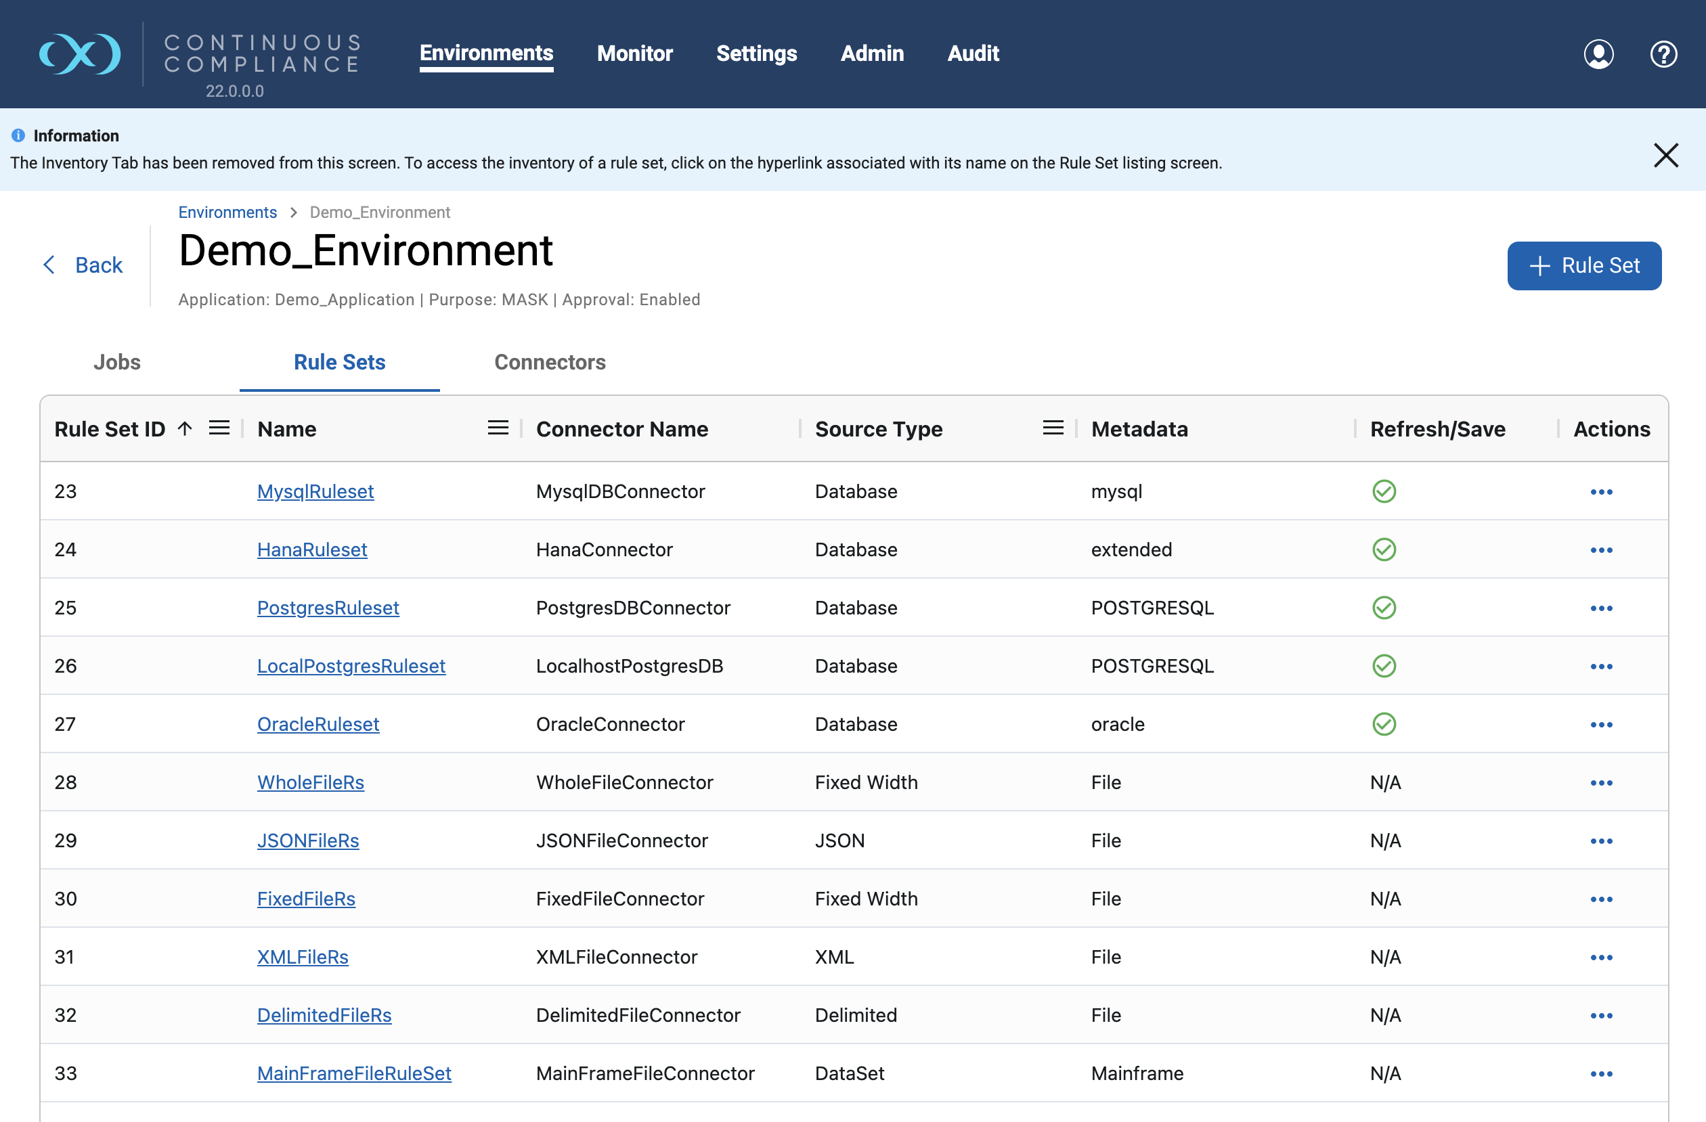Open Name column filter menu
Screen dimensions: 1706x1122
(498, 428)
